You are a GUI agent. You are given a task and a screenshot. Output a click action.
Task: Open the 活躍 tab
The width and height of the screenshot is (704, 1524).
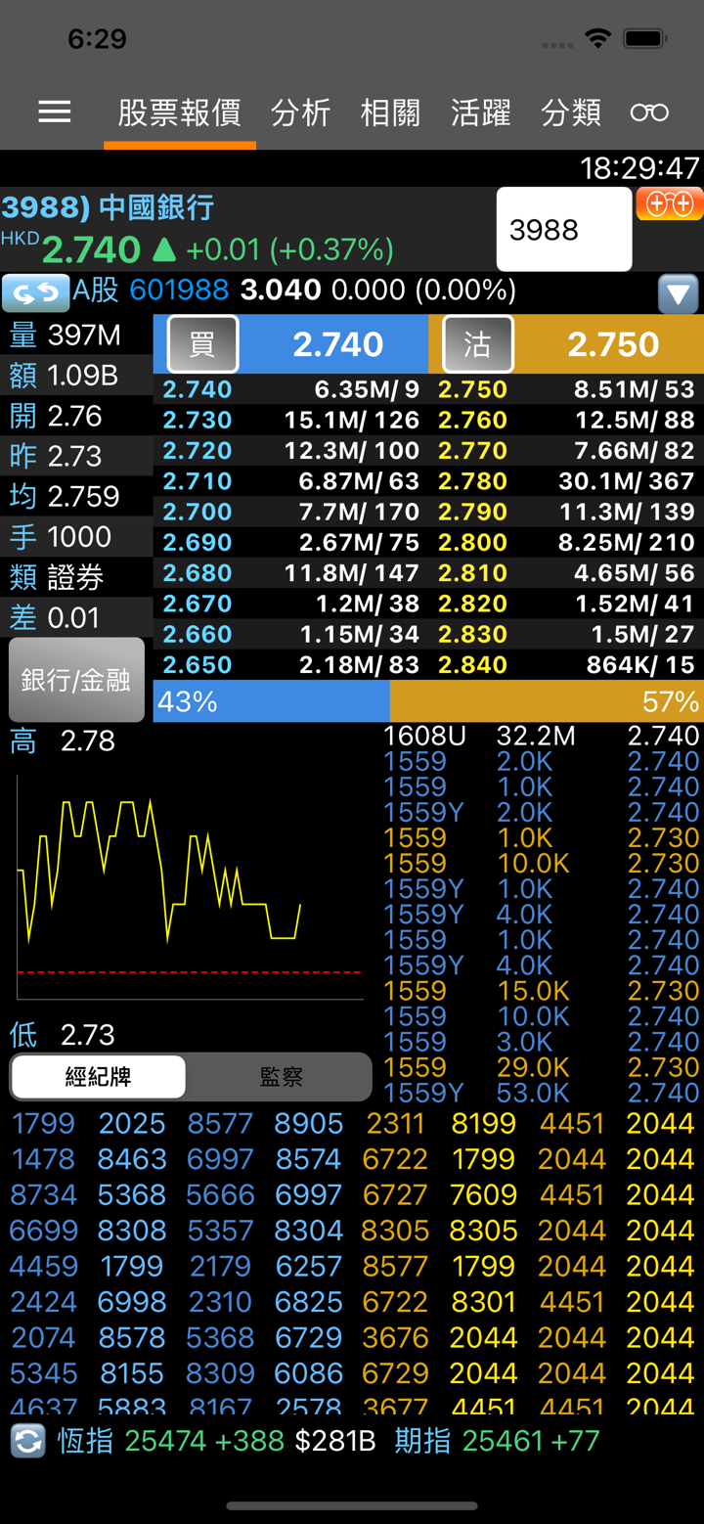tap(481, 112)
